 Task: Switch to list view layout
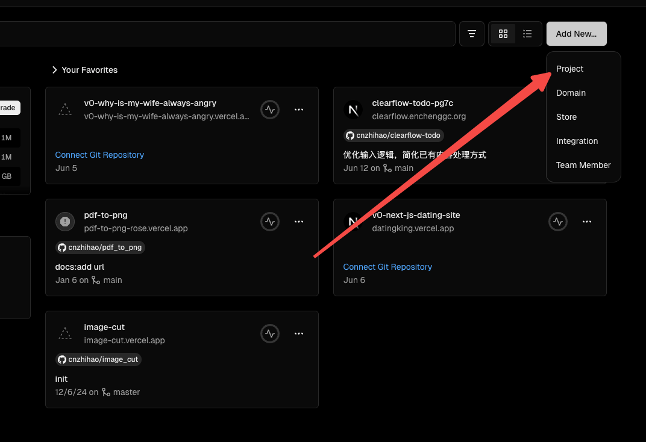pos(527,34)
